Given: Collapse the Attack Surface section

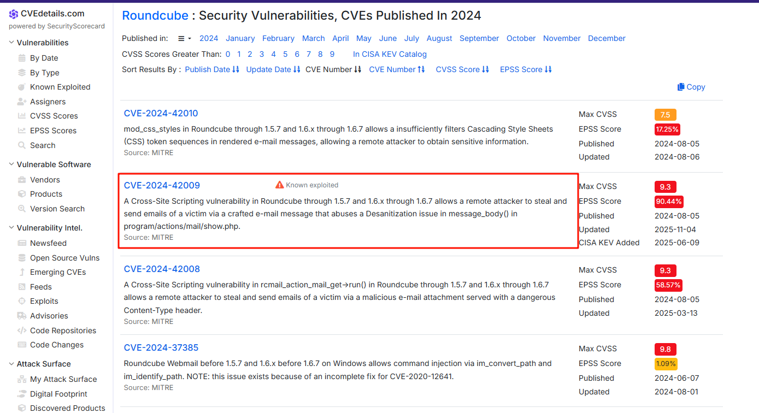Looking at the screenshot, I should tap(12, 364).
